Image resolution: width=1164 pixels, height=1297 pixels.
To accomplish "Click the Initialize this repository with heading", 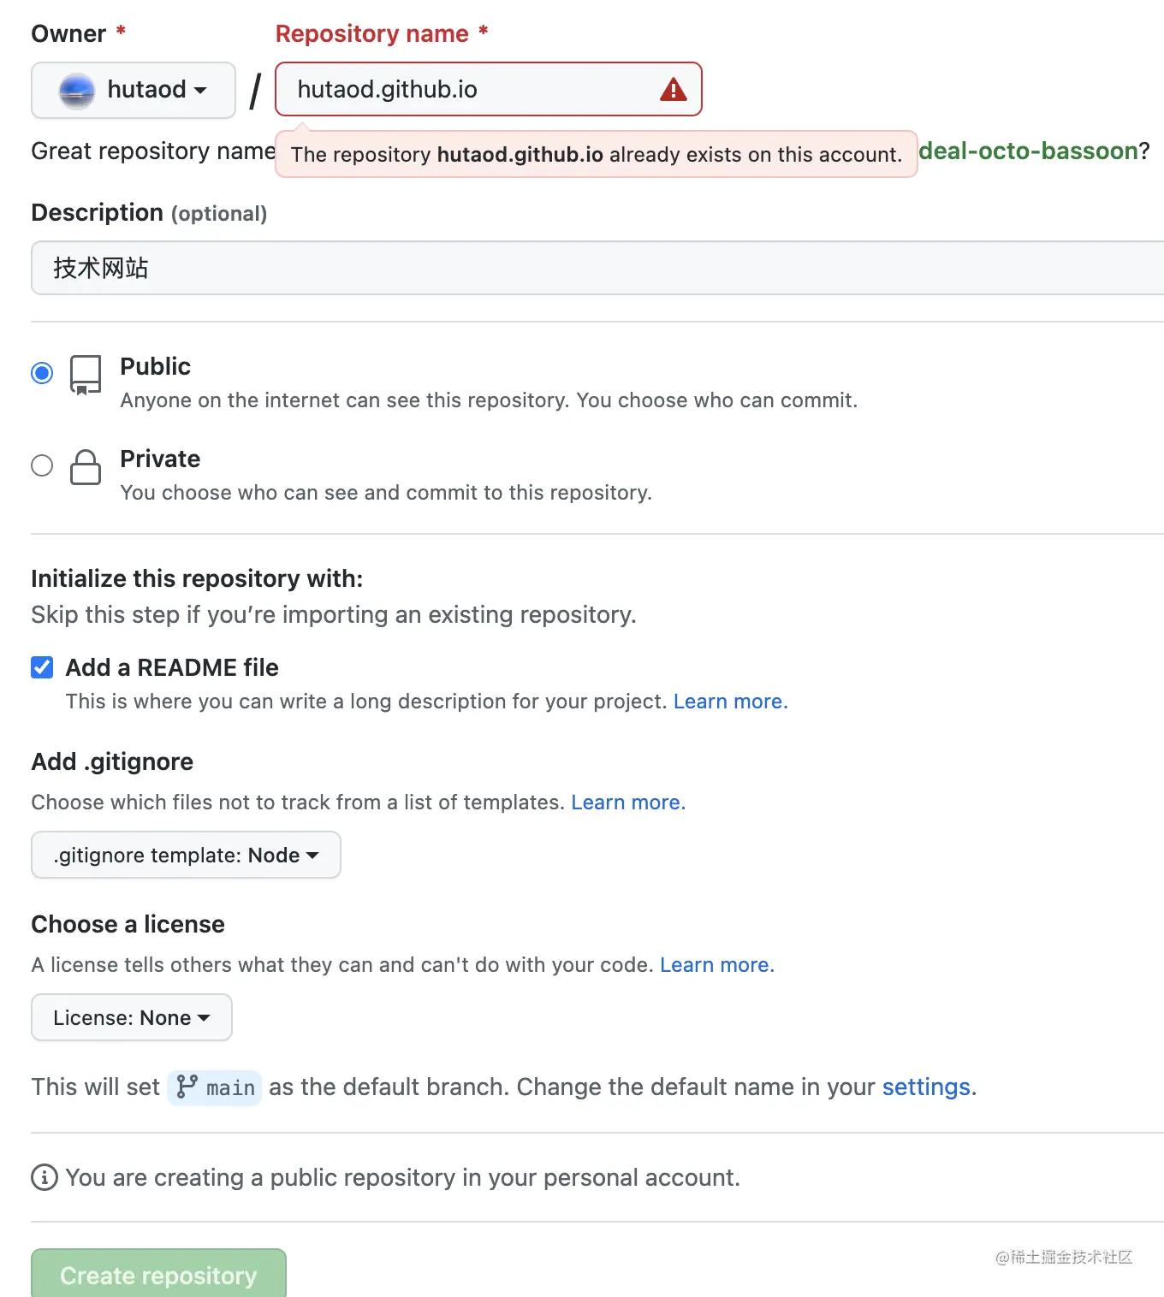I will 197,578.
